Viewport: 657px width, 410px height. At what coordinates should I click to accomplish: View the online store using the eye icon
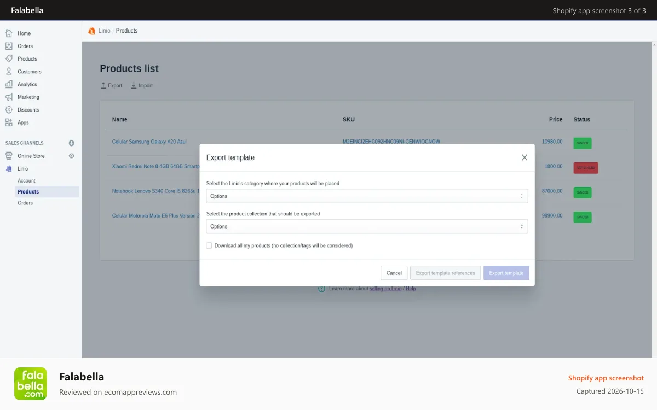(x=71, y=156)
